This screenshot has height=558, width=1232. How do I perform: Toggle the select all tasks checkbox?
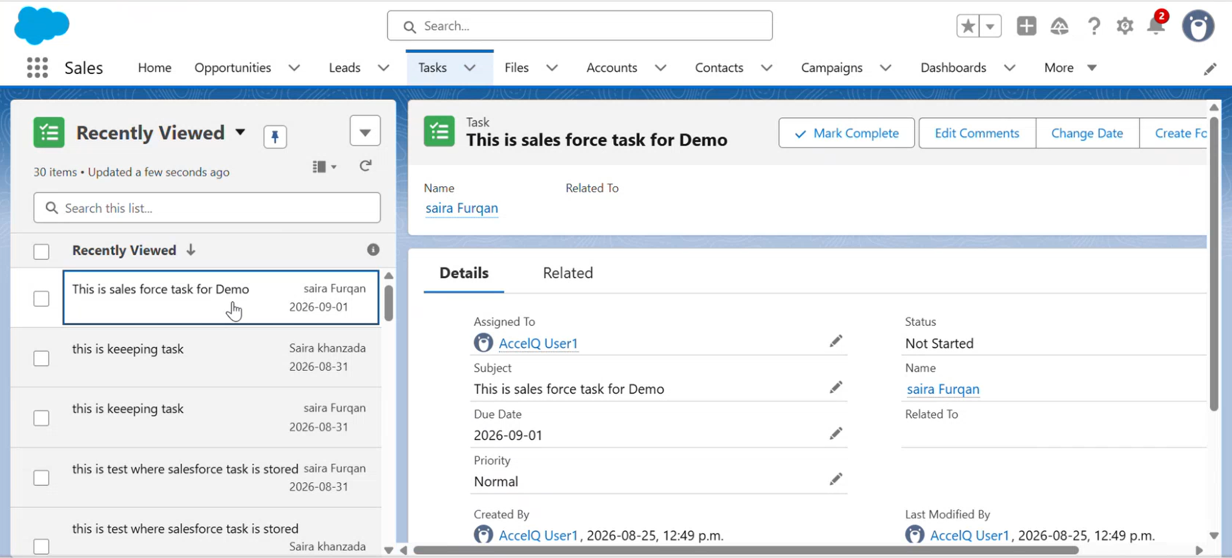coord(41,251)
